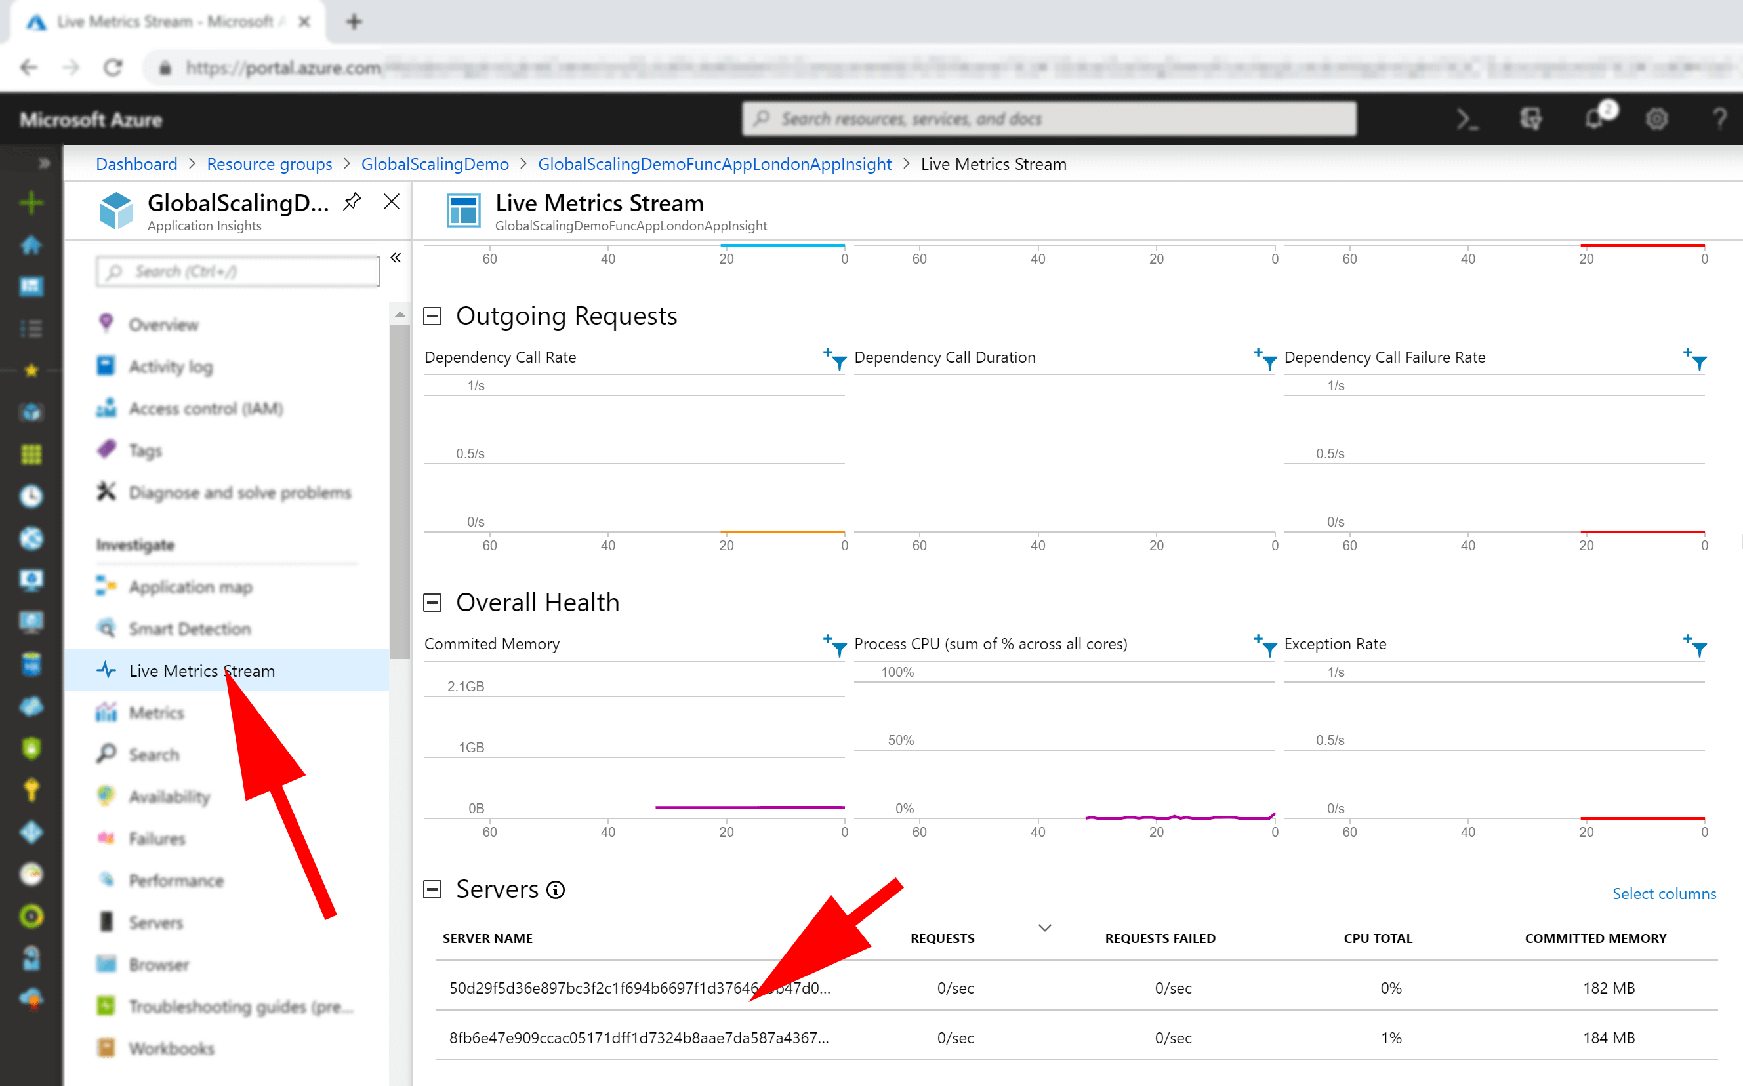This screenshot has height=1086, width=1743.
Task: Click the CPU TOTAL column header
Action: coord(1378,938)
